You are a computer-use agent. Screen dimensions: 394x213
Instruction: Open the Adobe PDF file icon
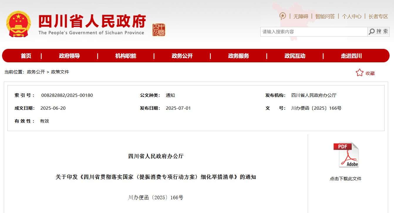(x=346, y=154)
